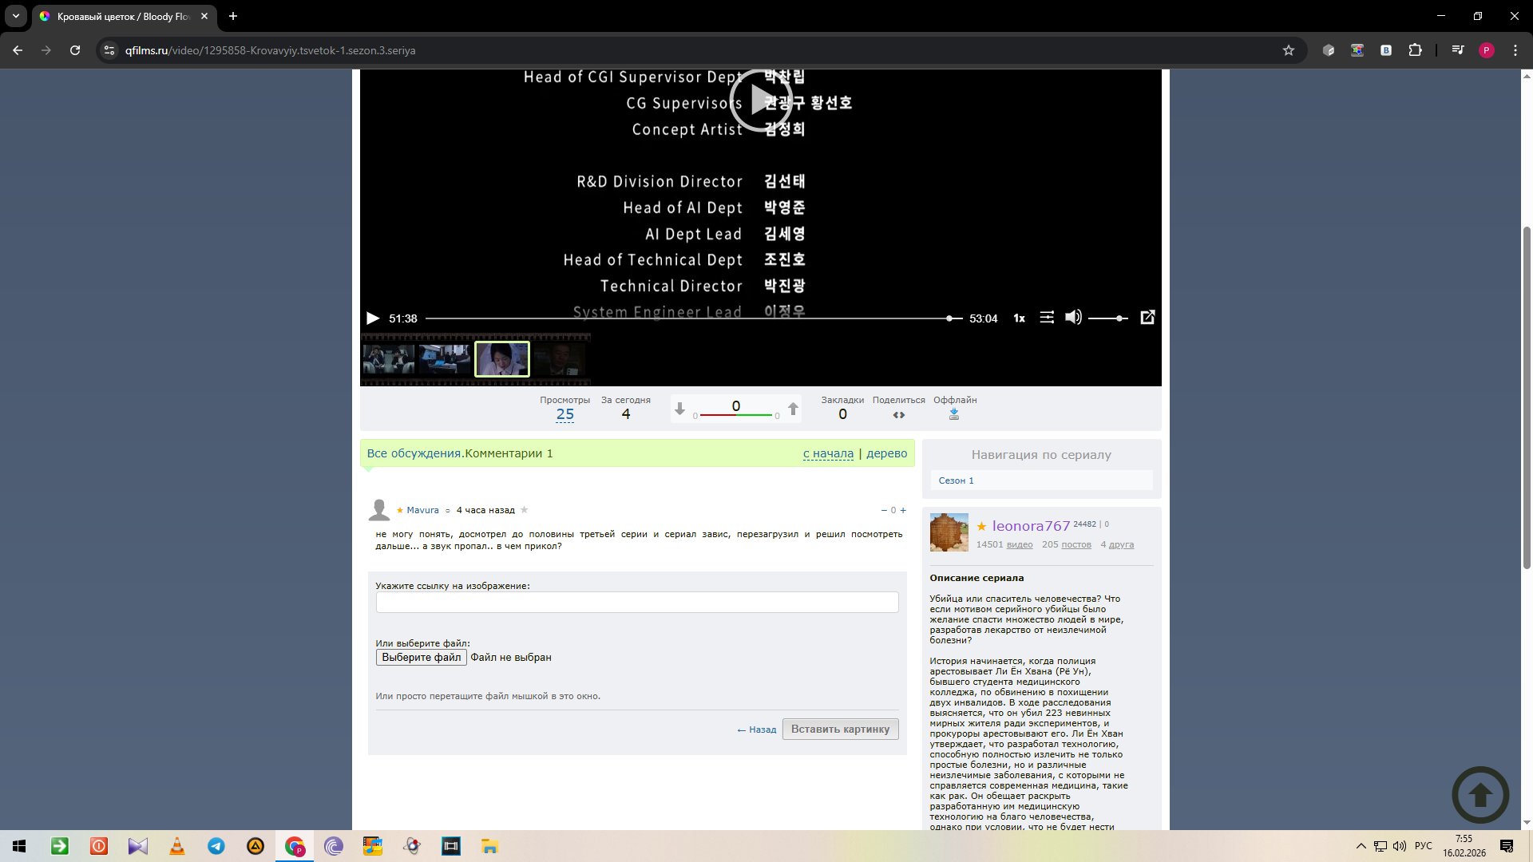Expand Season 1 in series navigation
The image size is (1533, 862).
[x=956, y=480]
